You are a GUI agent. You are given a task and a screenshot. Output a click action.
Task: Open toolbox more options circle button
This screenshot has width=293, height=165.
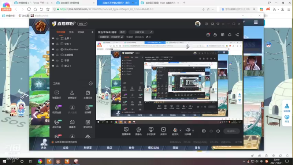click(x=90, y=84)
